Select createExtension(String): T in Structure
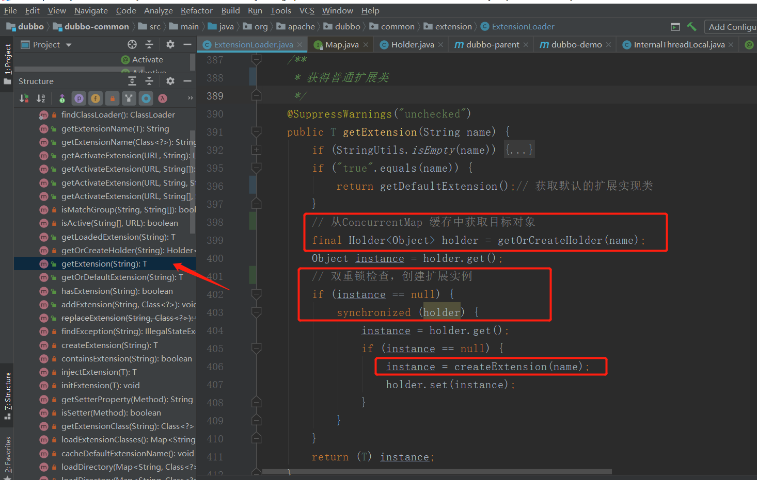The image size is (757, 480). [105, 345]
